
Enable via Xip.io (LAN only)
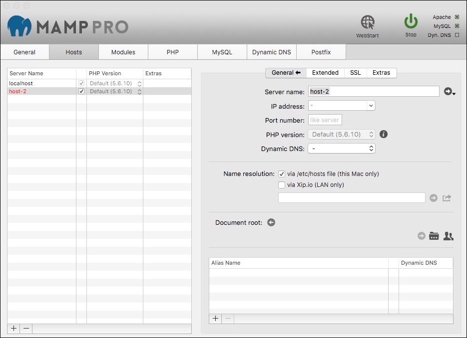coord(282,185)
